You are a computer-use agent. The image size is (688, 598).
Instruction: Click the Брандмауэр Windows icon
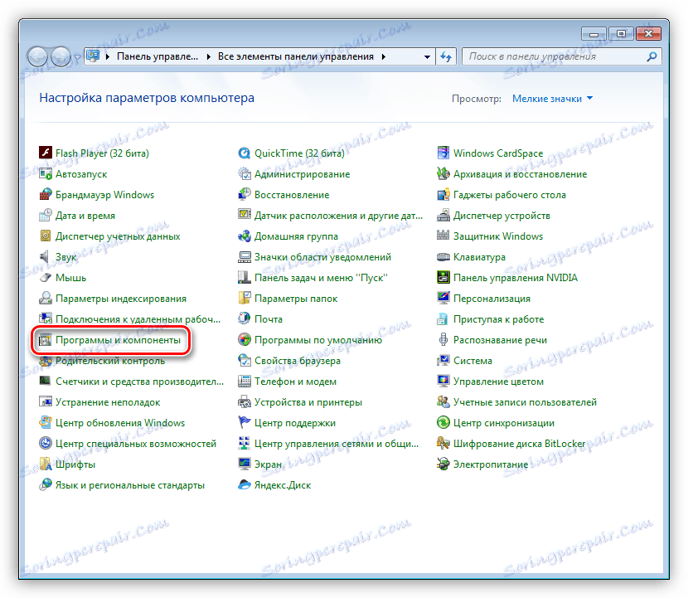click(46, 195)
